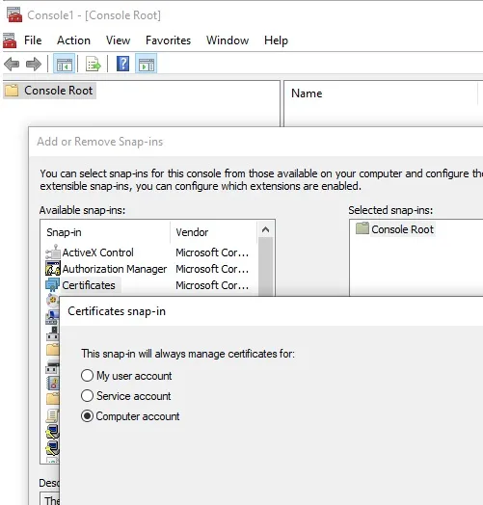Open the Help toolbar icon

pos(122,64)
